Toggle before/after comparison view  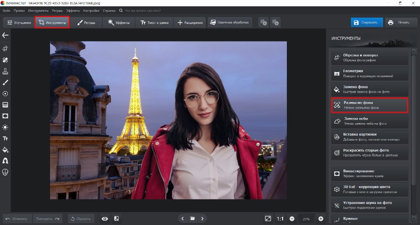coord(116,219)
